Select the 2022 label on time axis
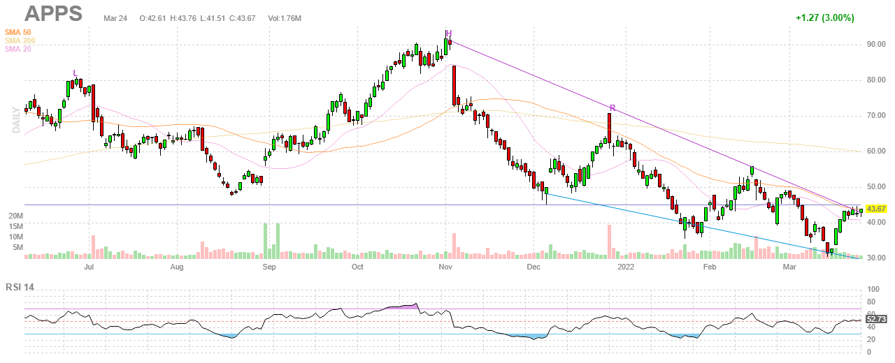This screenshot has width=895, height=363. (627, 267)
